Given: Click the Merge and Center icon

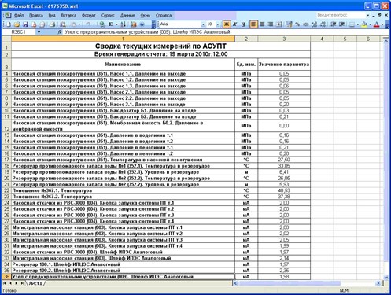Looking at the screenshot, I should pos(279,24).
